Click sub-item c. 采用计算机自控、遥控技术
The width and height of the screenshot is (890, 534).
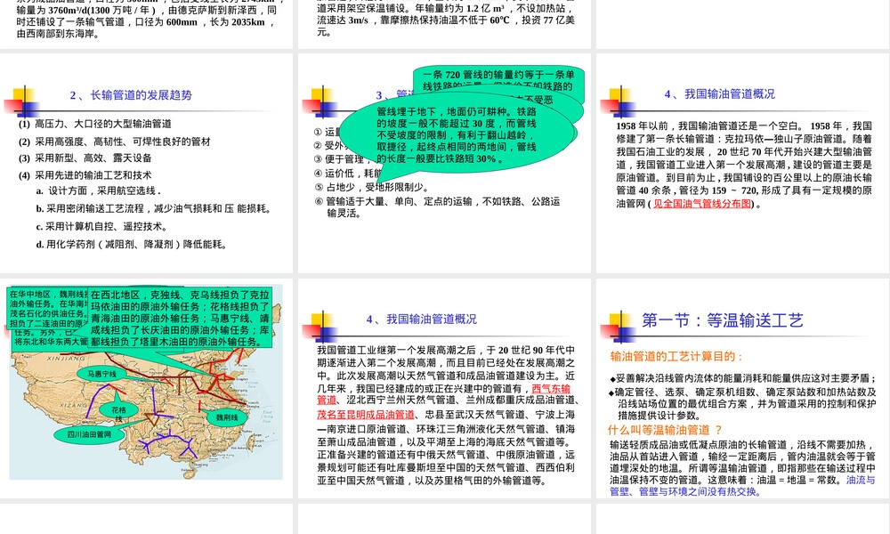pos(102,227)
